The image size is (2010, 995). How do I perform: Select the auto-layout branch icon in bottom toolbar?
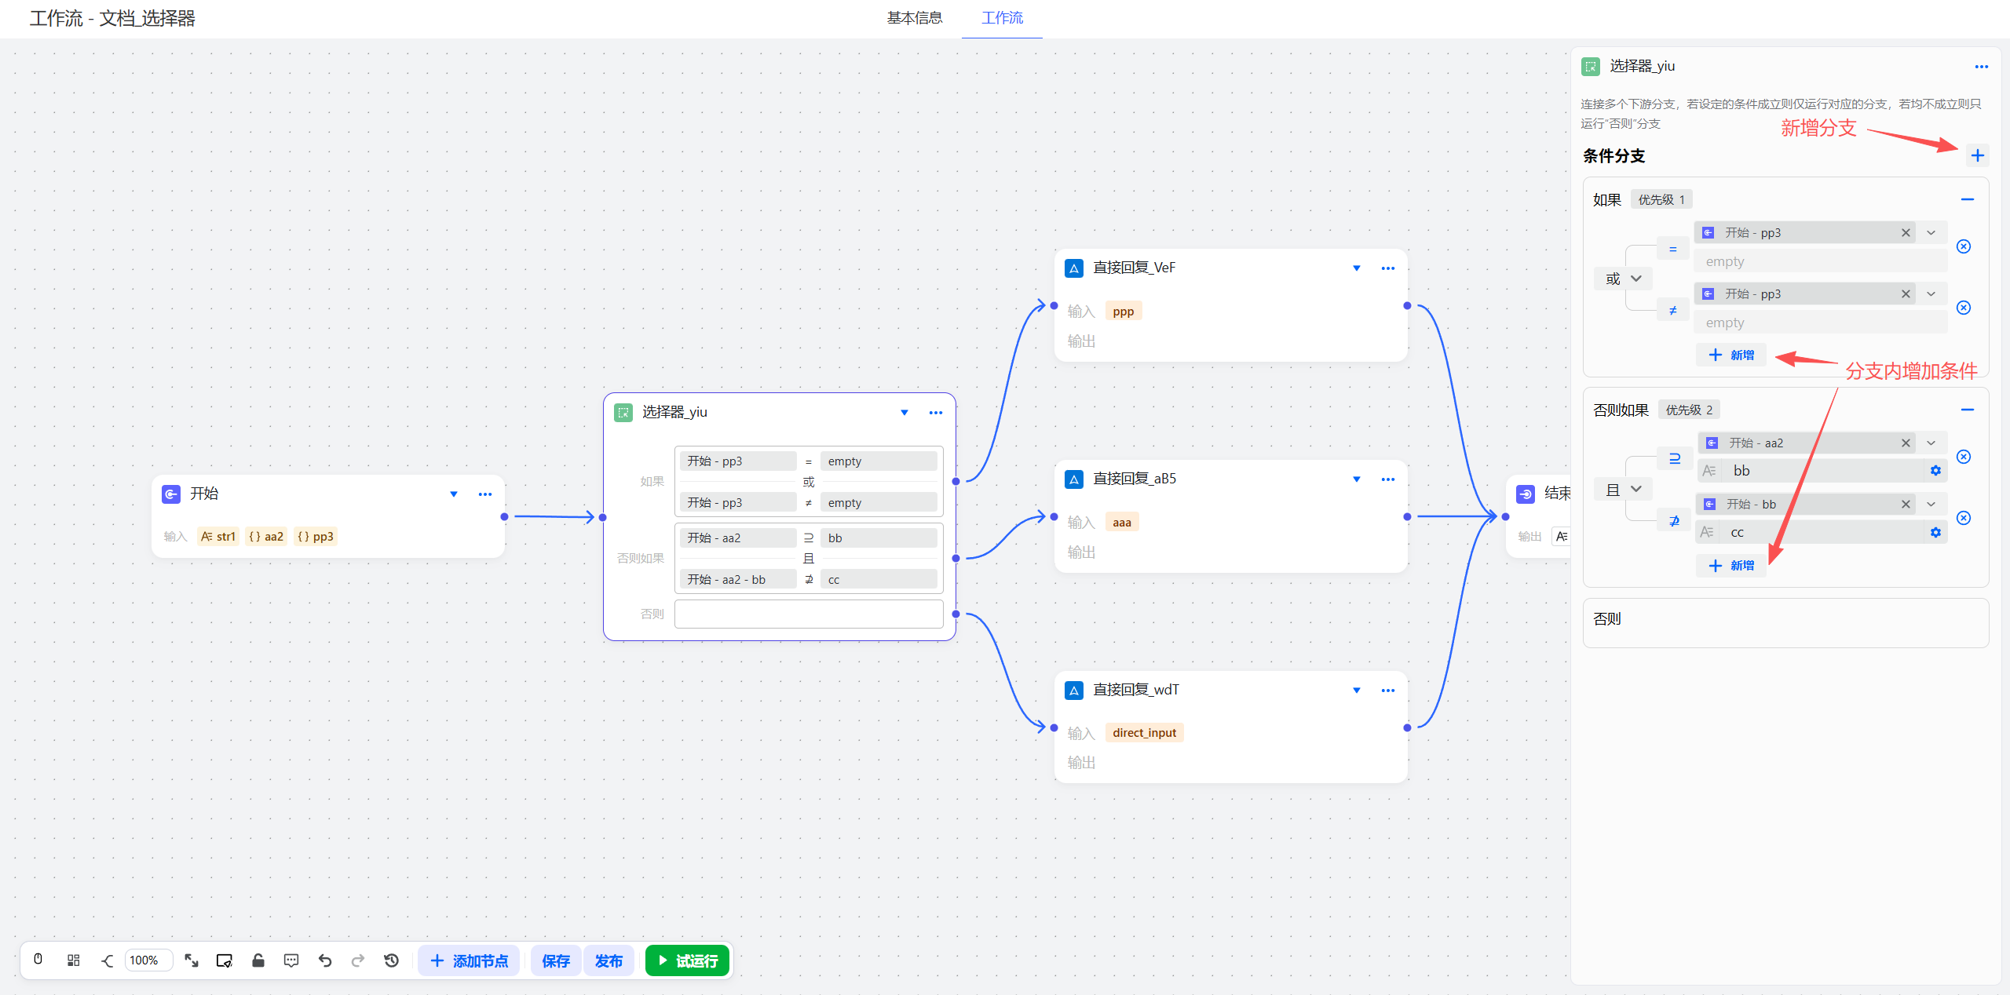tap(107, 960)
